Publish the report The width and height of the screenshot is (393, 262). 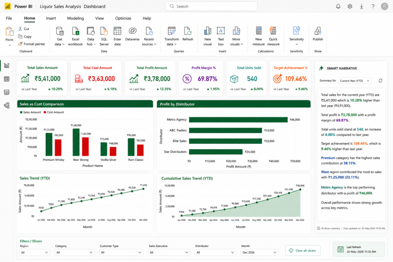click(318, 34)
